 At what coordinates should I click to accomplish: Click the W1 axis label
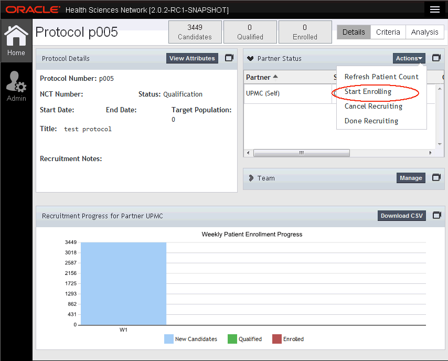123,330
